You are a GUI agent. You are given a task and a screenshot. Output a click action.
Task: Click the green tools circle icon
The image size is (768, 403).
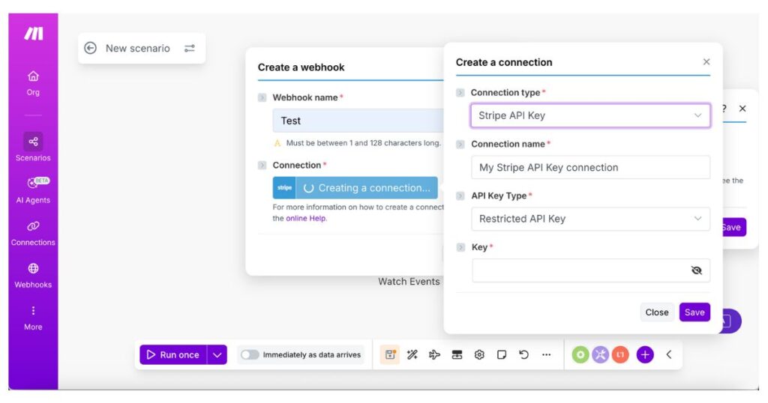click(580, 354)
